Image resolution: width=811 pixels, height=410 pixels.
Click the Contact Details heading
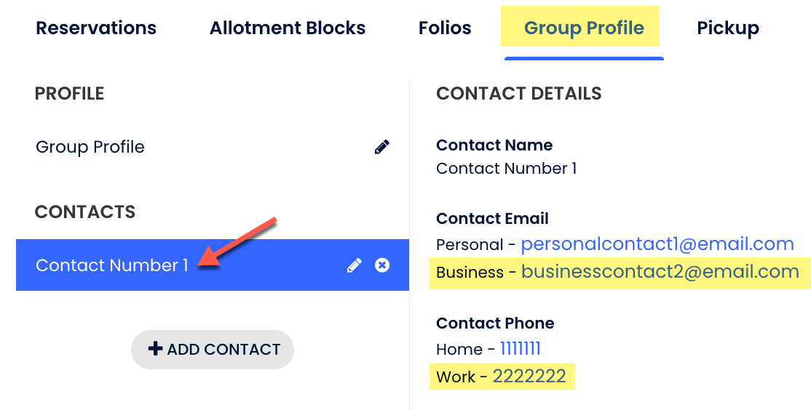click(x=519, y=94)
